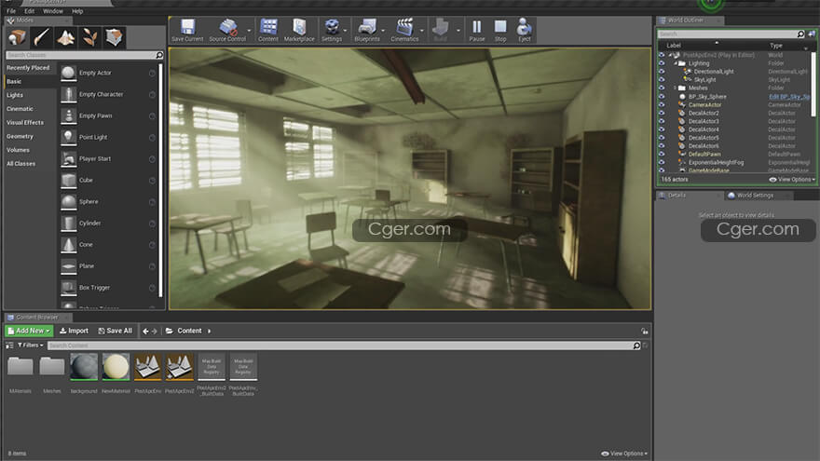Toggle sources panel icon left of Filters
This screenshot has height=461, width=820.
point(9,346)
